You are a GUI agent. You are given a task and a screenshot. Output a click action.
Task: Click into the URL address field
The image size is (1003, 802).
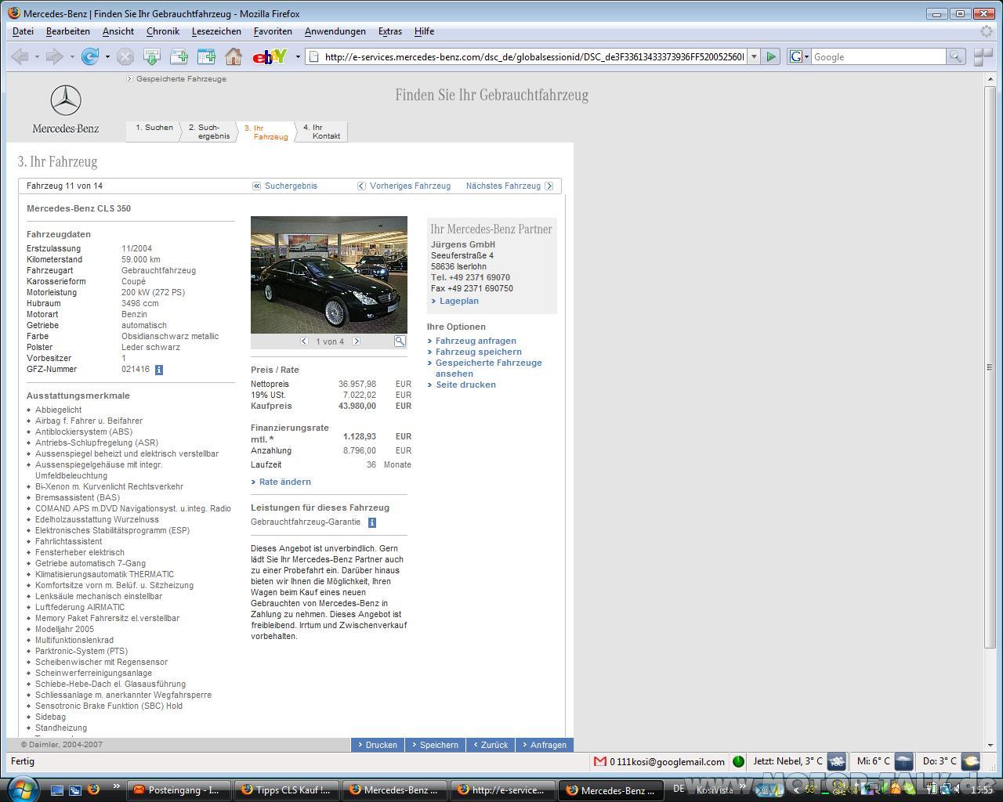533,56
